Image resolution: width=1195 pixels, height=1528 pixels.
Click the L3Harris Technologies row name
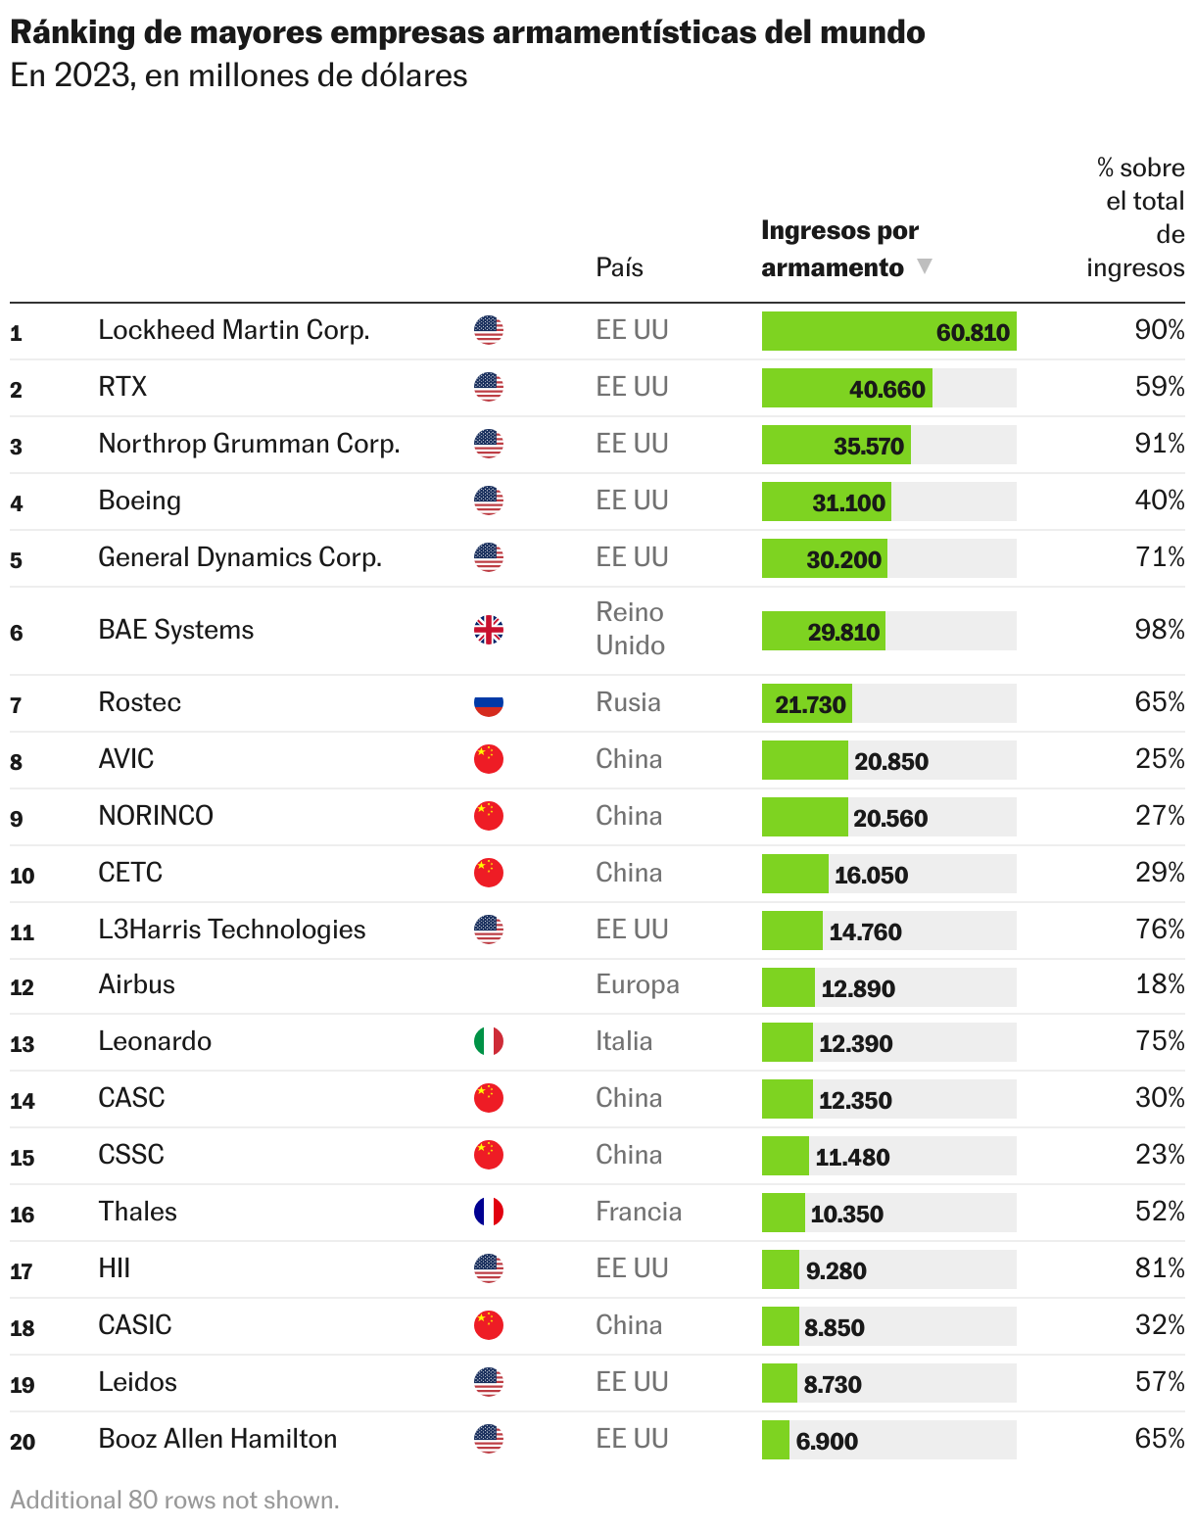[231, 930]
